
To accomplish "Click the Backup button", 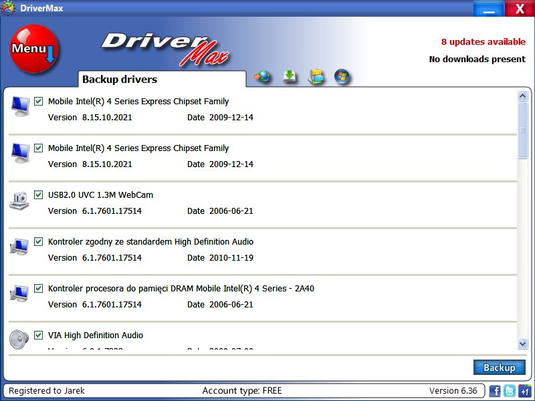I will point(499,367).
